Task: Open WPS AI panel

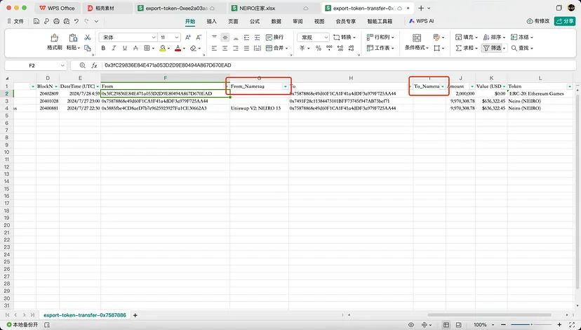Action: click(421, 21)
